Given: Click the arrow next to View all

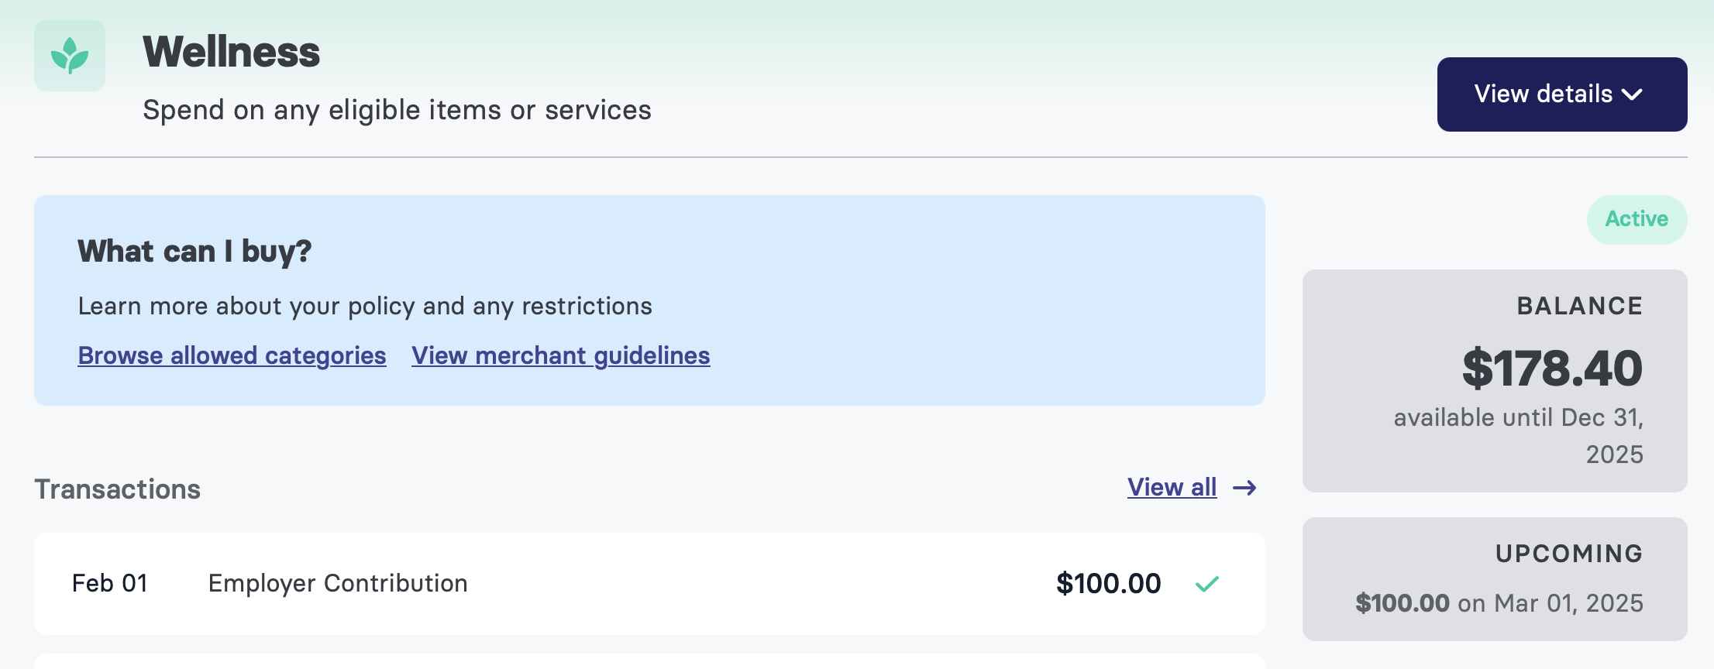Looking at the screenshot, I should point(1244,488).
